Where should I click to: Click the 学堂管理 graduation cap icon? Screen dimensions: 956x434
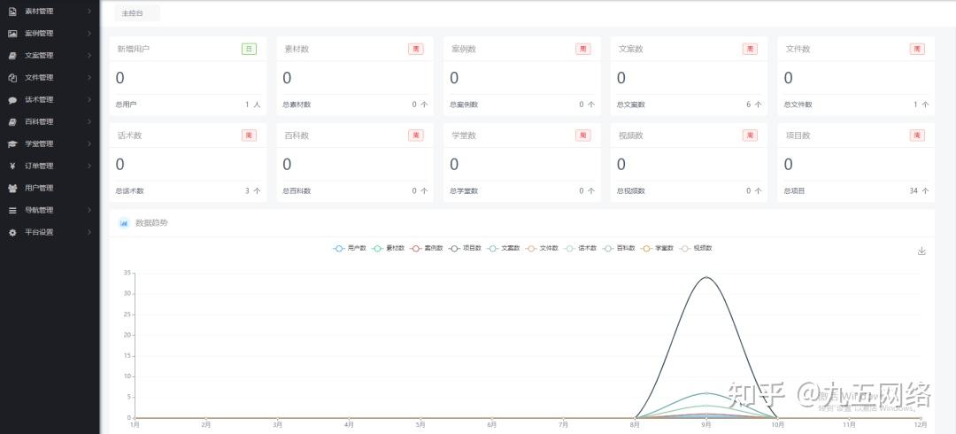click(x=12, y=143)
